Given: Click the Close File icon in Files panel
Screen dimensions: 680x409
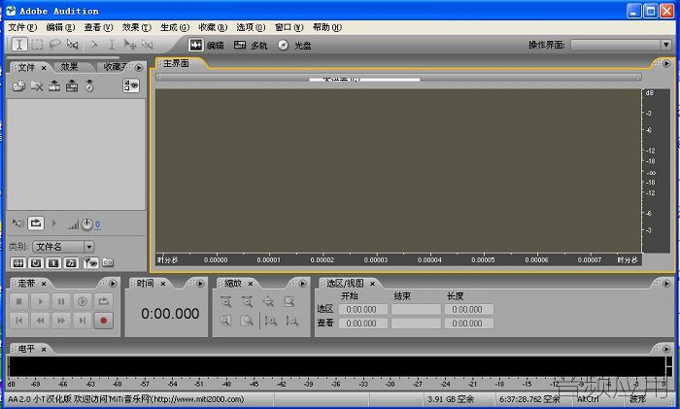Looking at the screenshot, I should [x=37, y=85].
